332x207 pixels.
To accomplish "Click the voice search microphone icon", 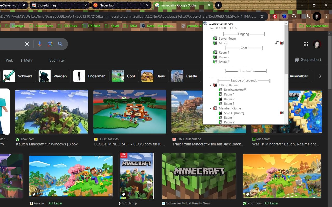I will (39, 44).
